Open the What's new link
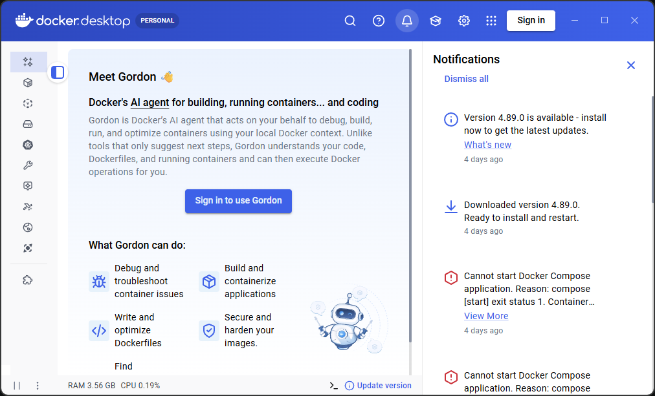 (487, 145)
